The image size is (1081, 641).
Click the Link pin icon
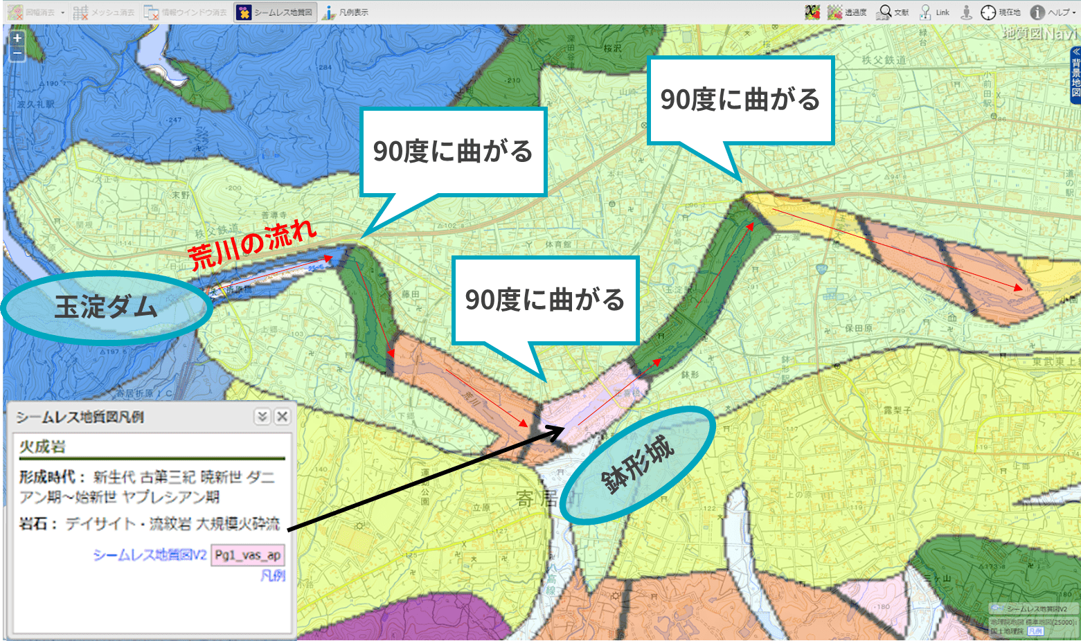(934, 12)
